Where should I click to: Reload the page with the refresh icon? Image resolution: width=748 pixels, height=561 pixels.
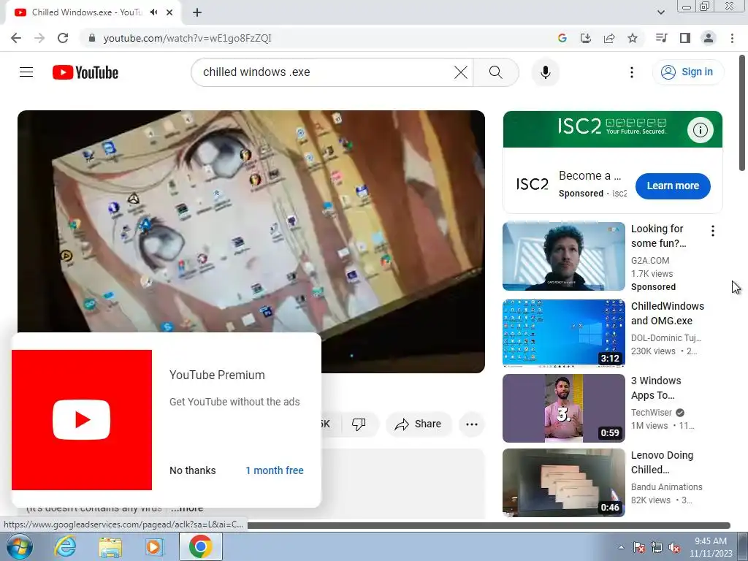point(63,38)
